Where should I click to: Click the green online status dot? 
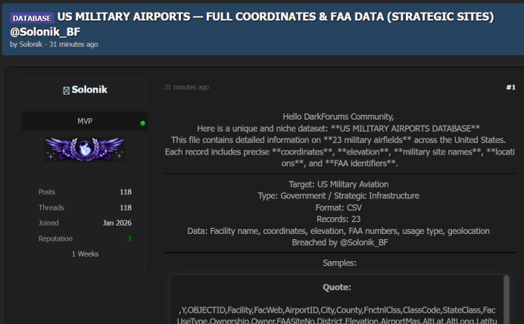[x=142, y=123]
